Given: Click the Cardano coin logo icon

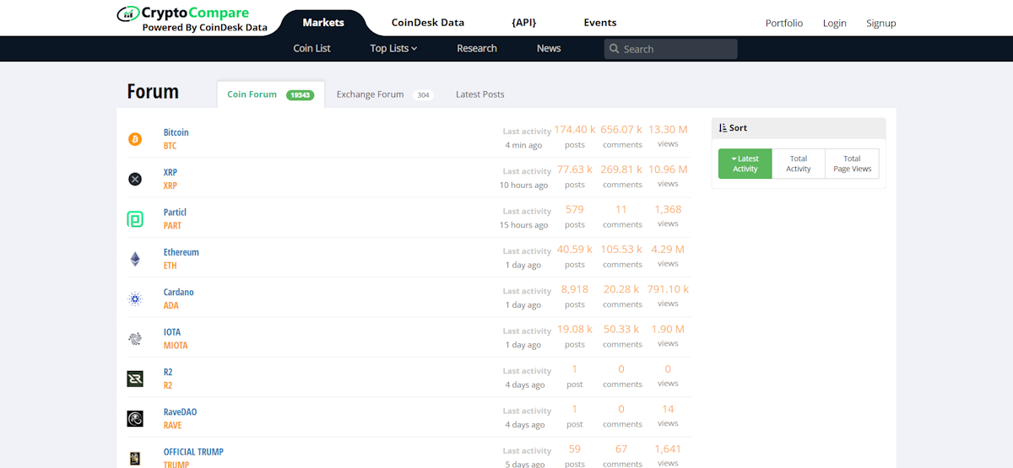Looking at the screenshot, I should click(135, 299).
